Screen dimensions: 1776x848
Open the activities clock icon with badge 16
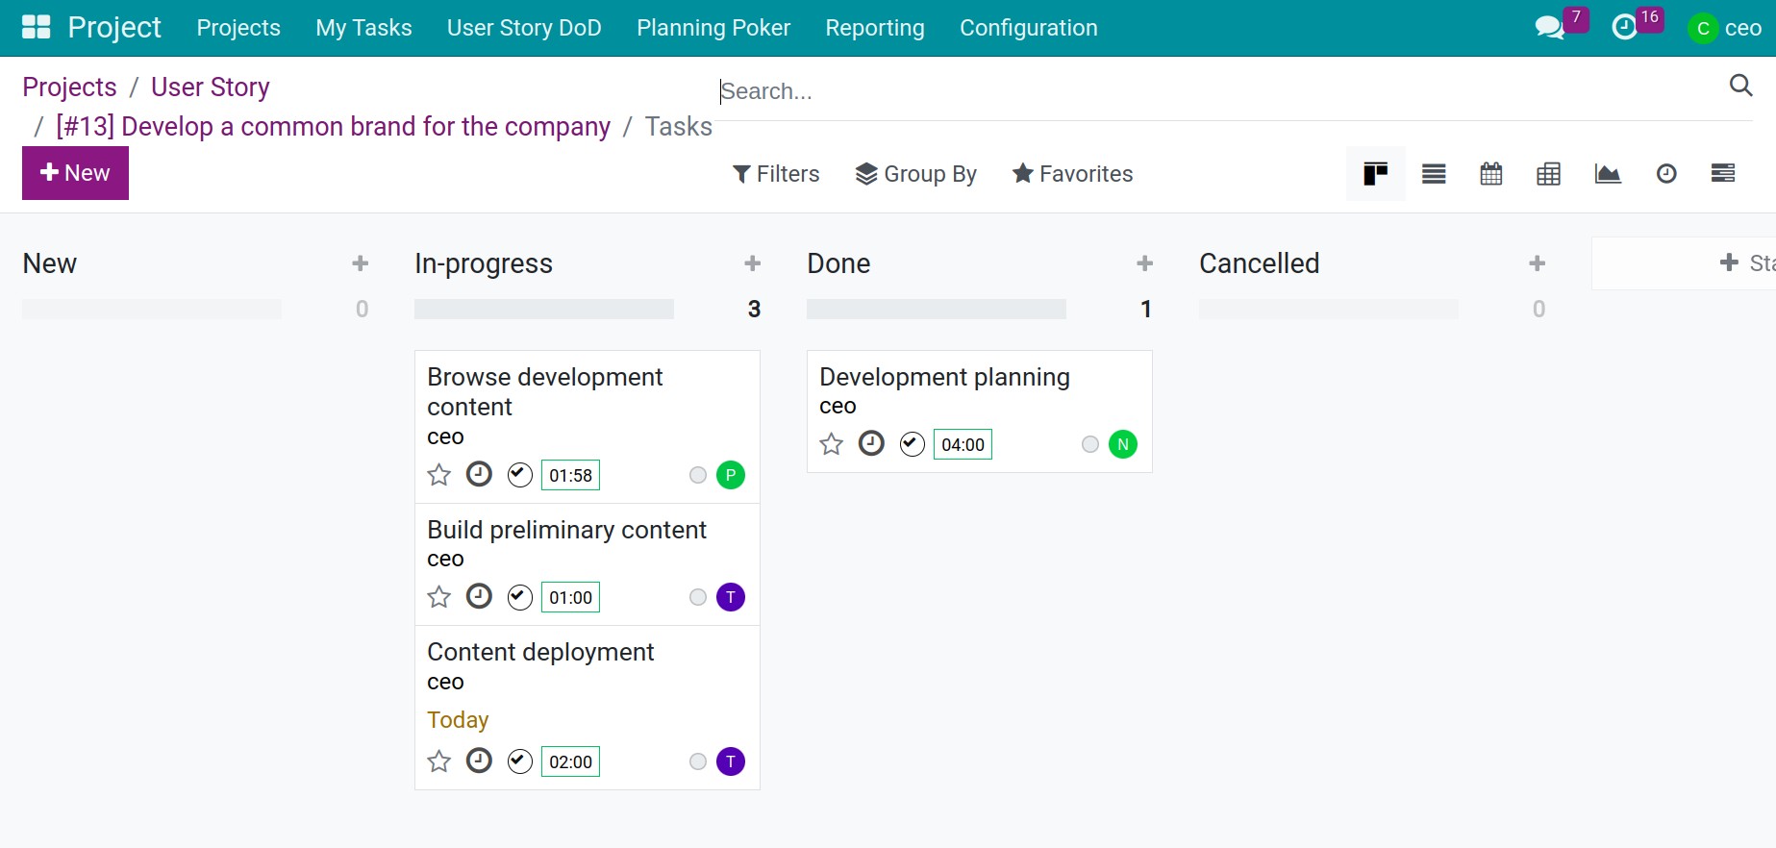(x=1625, y=27)
